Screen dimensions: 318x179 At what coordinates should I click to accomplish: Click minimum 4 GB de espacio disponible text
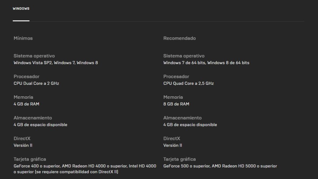(x=40, y=124)
